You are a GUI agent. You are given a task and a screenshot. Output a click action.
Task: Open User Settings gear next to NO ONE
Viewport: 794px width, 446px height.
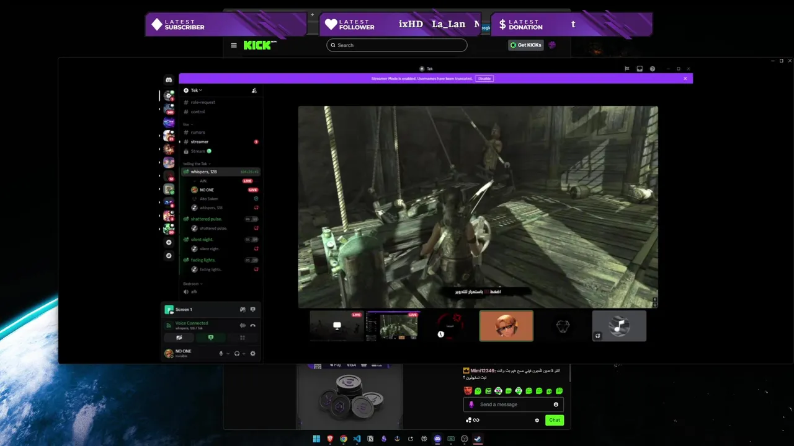click(252, 354)
